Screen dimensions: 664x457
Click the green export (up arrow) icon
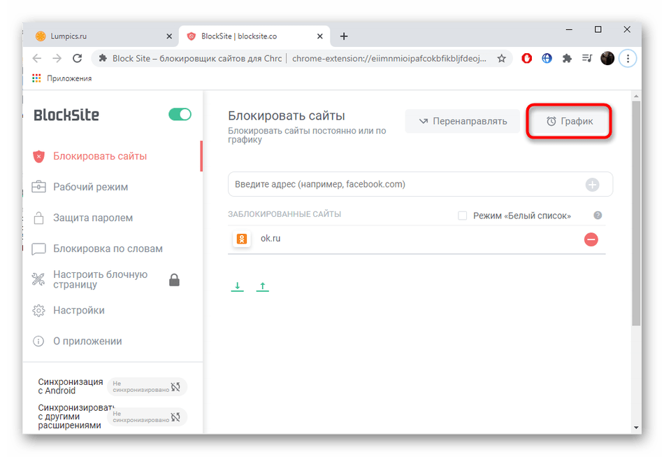263,287
